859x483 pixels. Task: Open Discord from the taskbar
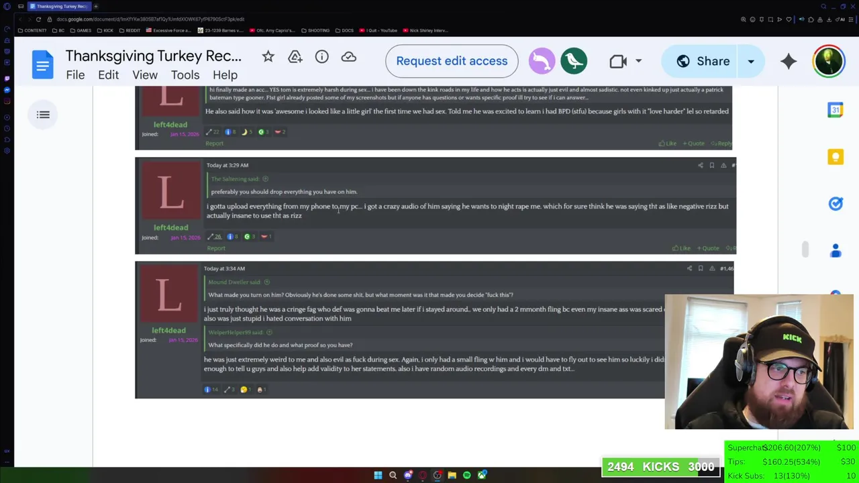tap(407, 475)
